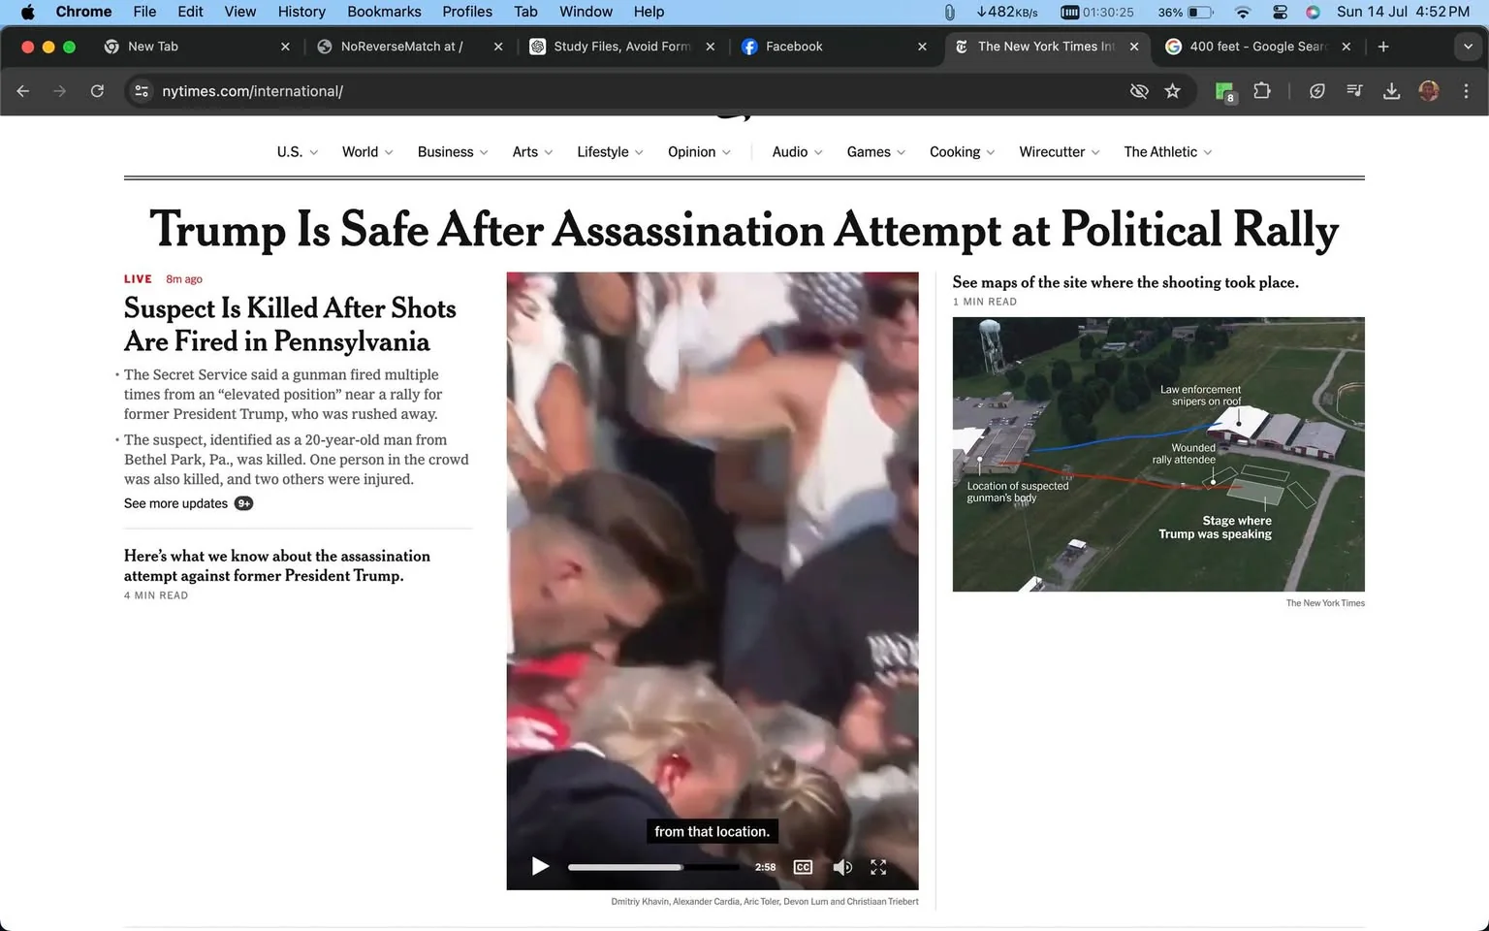Open the Extensions puzzle icon
Screen dimensions: 1489x931
tap(1262, 91)
